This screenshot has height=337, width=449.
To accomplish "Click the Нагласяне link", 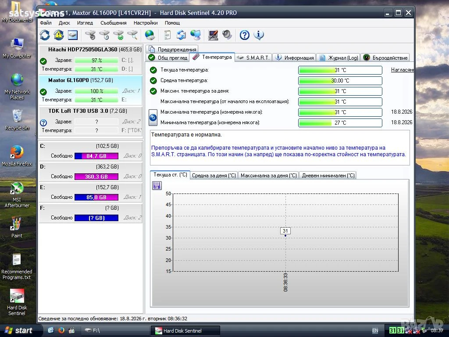I will coord(402,70).
